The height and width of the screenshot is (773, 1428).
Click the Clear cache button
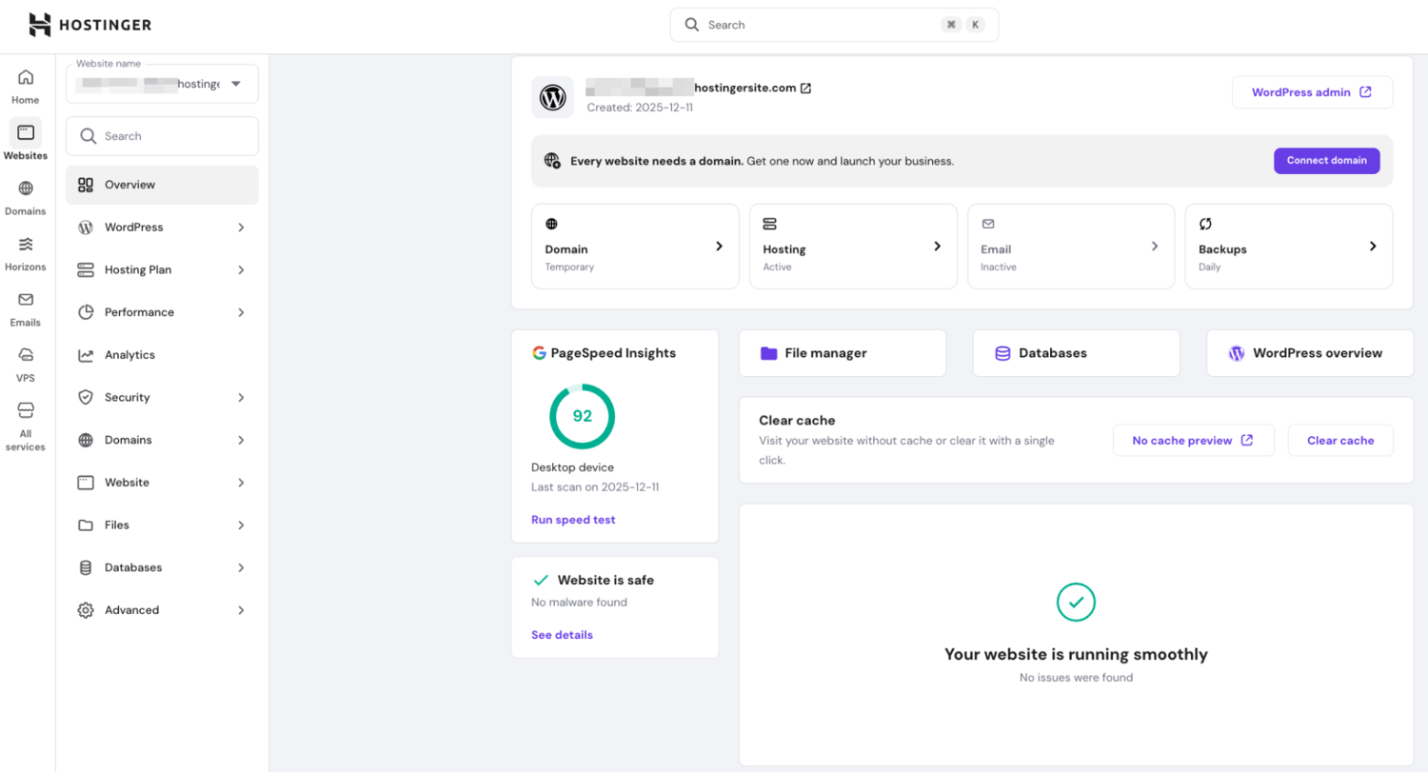coord(1340,441)
